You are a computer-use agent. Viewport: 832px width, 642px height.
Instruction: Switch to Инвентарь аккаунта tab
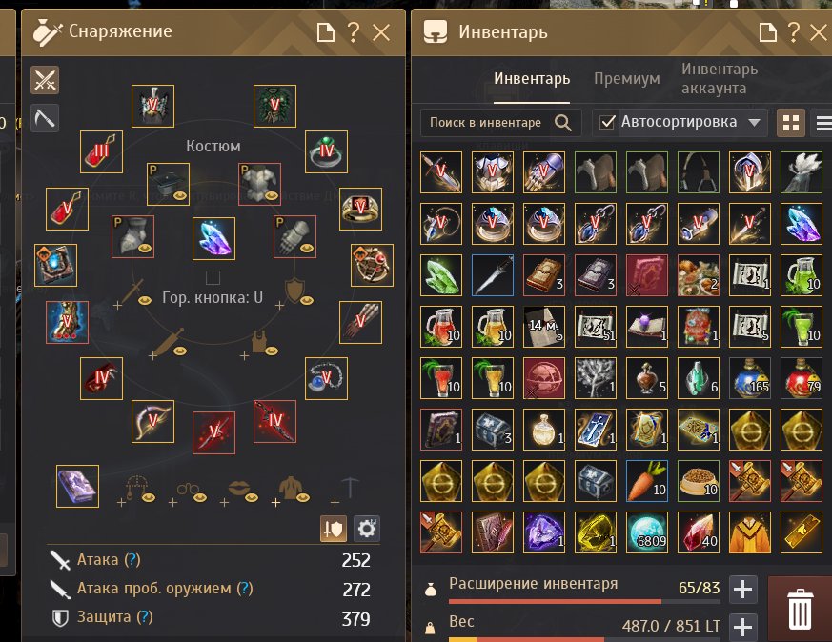720,78
